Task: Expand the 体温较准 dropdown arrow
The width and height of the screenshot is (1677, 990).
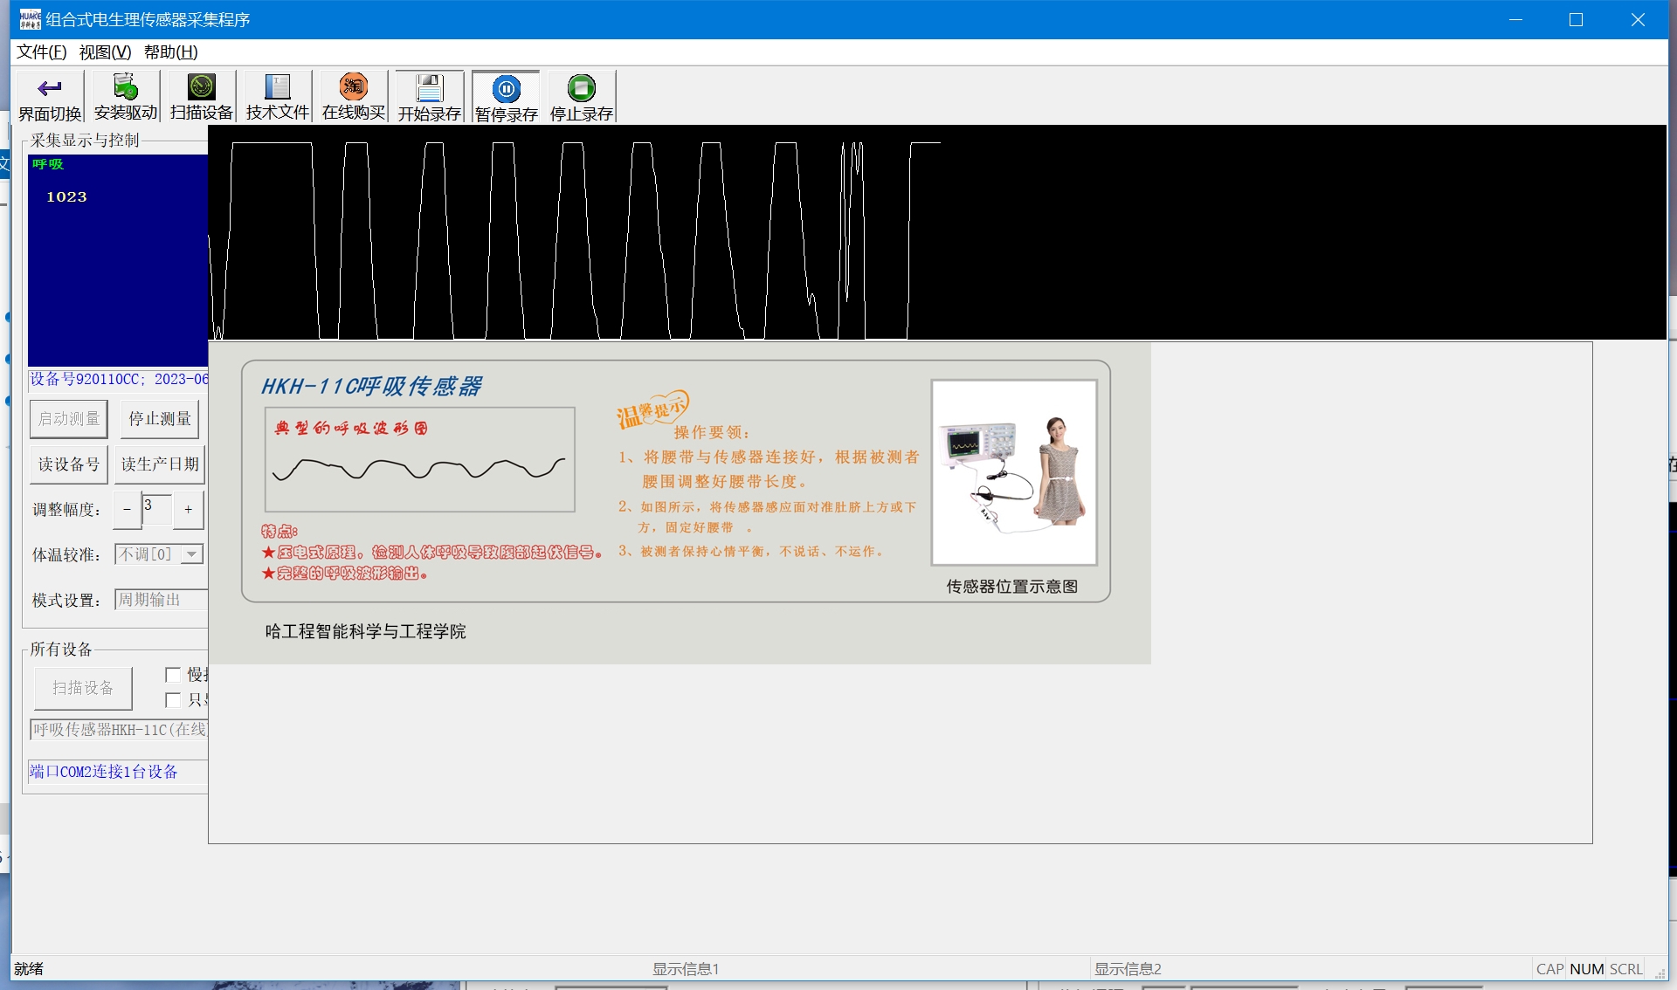Action: pos(192,554)
